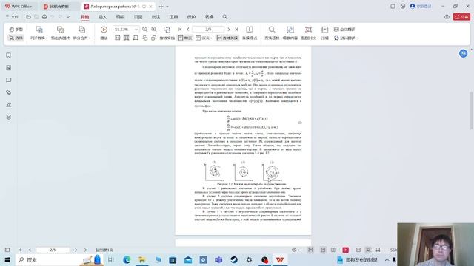Click Export as image
The height and width of the screenshot is (266, 474).
(60, 33)
